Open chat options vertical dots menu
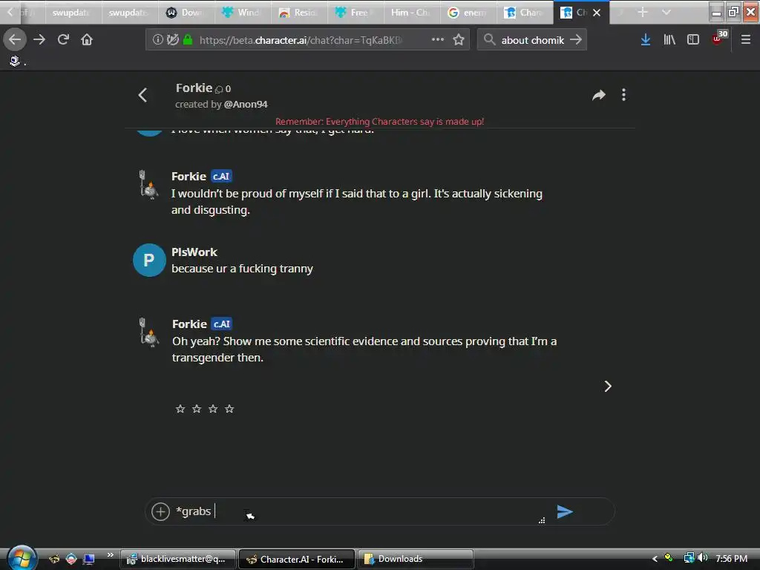The width and height of the screenshot is (760, 570). click(623, 95)
